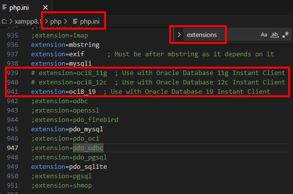
Task: Open the C: breadcrumb segment
Action: pyautogui.click(x=4, y=22)
